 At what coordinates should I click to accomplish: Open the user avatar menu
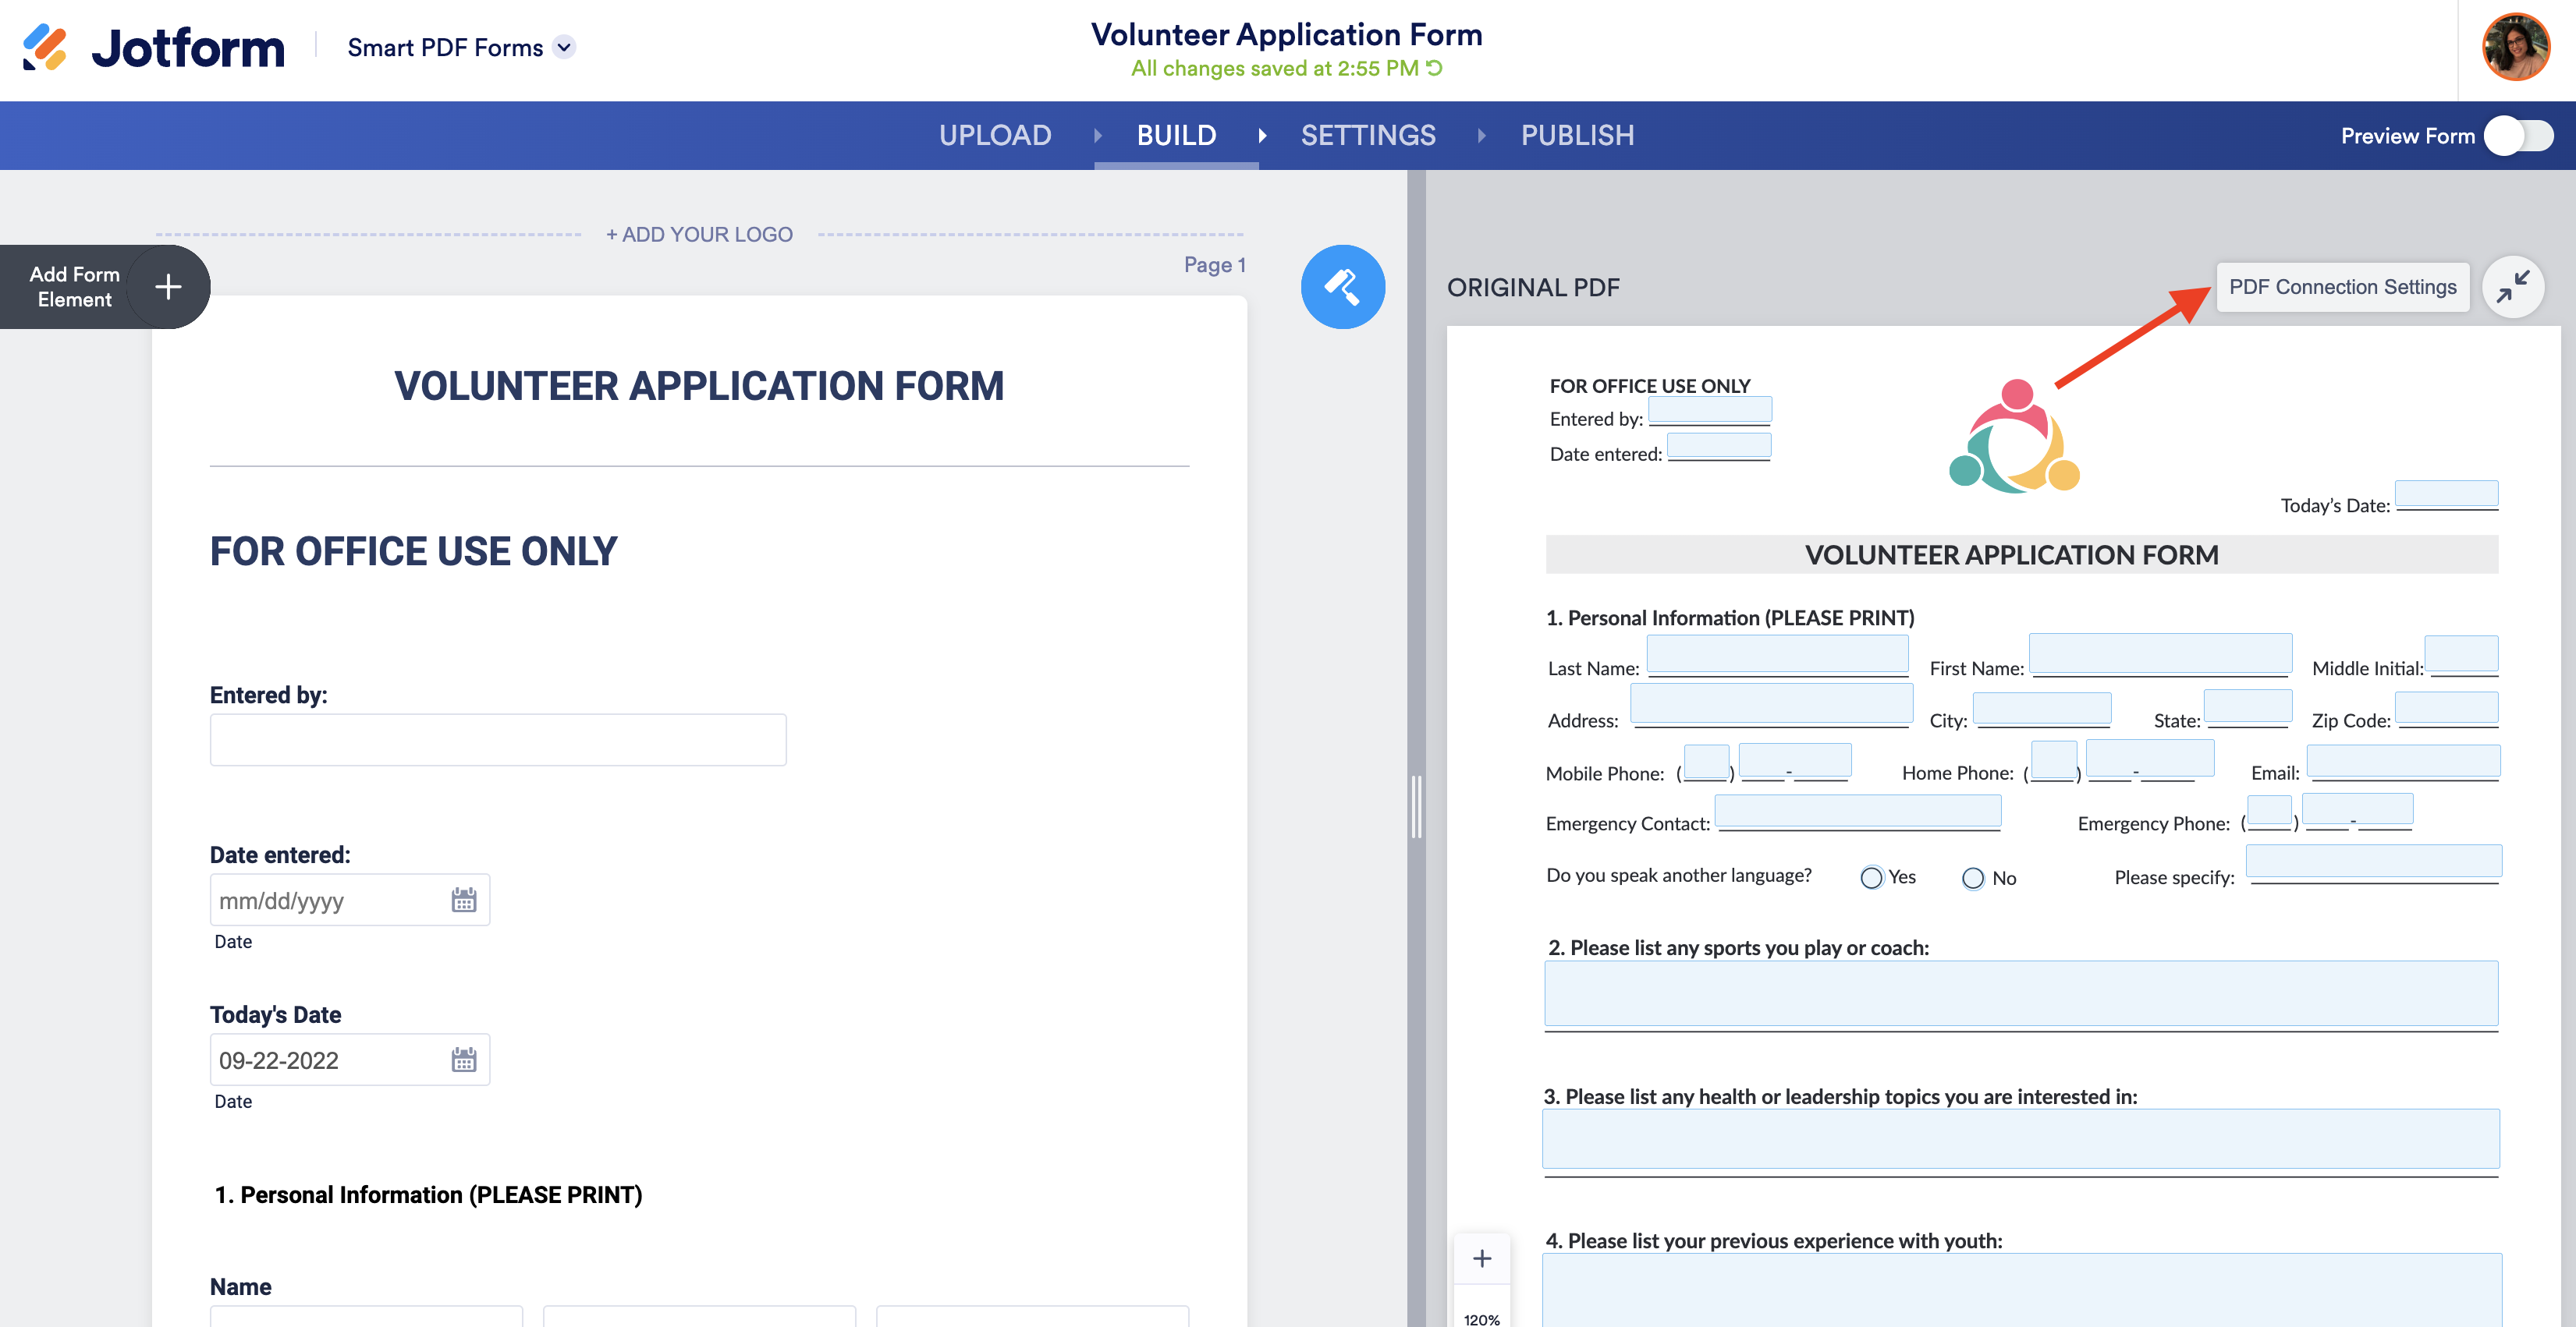(x=2515, y=48)
